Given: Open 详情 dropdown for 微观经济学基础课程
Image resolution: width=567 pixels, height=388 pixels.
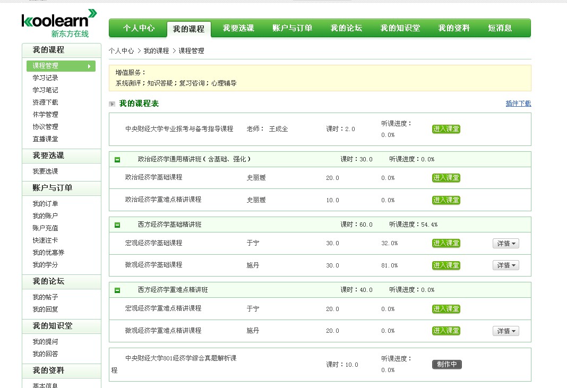Looking at the screenshot, I should (505, 265).
